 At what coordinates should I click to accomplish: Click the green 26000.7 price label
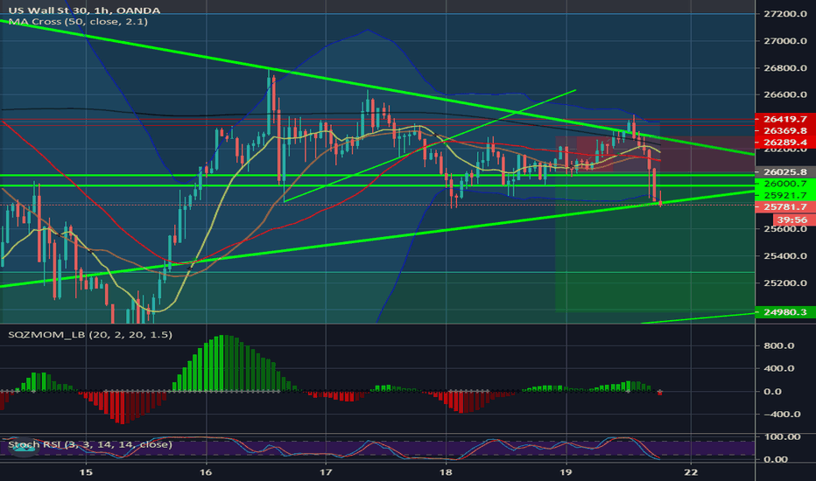pyautogui.click(x=784, y=184)
